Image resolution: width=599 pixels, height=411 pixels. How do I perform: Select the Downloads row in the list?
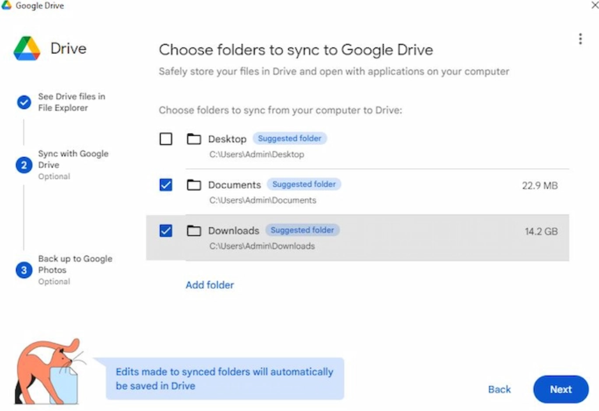click(380, 238)
